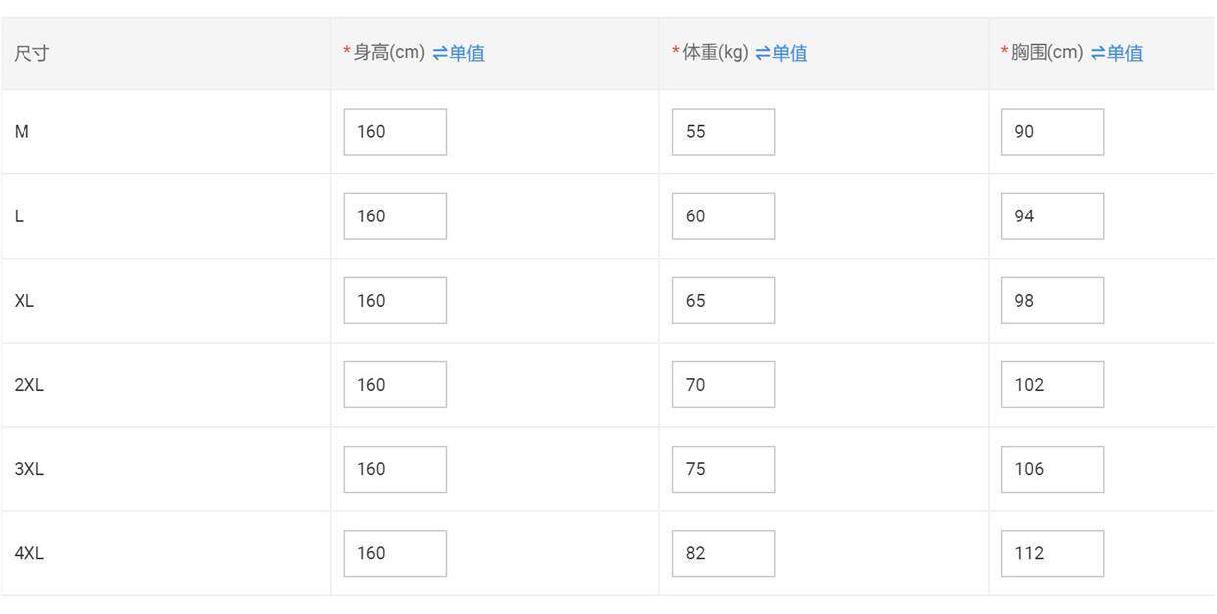Edit chest measurement field showing 94
The width and height of the screenshot is (1217, 614).
pyautogui.click(x=1052, y=215)
